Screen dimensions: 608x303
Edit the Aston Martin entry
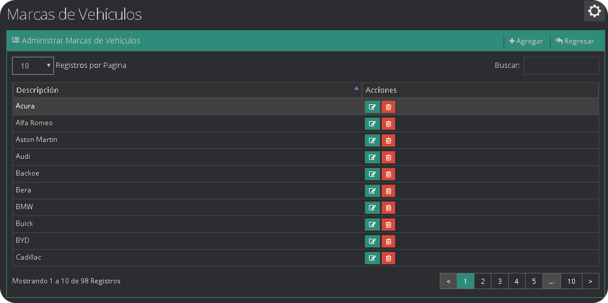tap(372, 141)
